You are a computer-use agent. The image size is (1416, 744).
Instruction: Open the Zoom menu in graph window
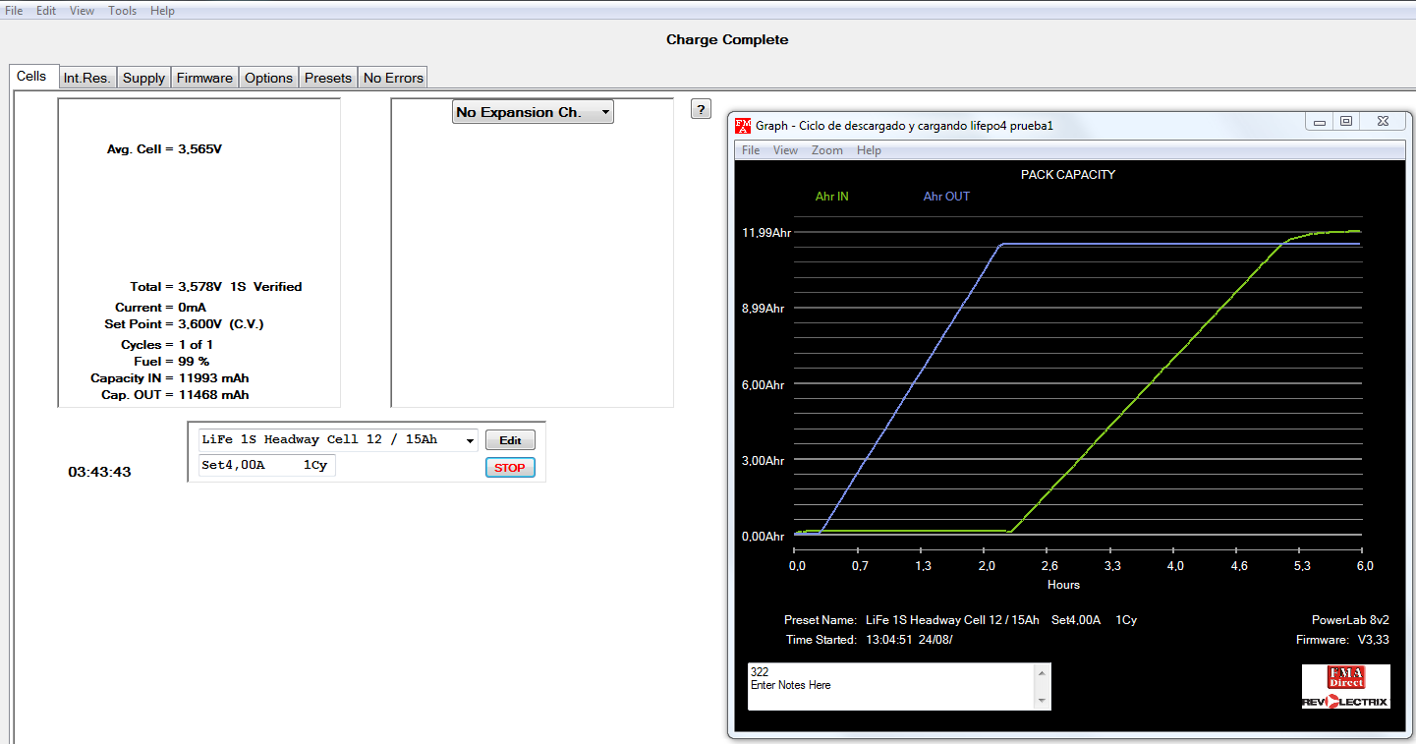[x=826, y=150]
